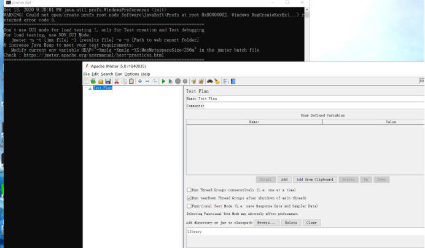Click the Library list header
425x248 pixels.
pyautogui.click(x=305, y=232)
